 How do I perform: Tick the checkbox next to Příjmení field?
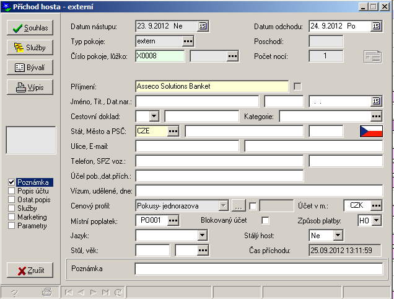297,87
